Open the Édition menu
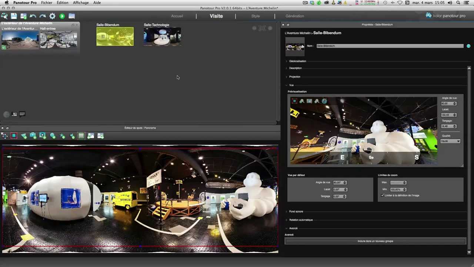The image size is (474, 267). [x=62, y=3]
